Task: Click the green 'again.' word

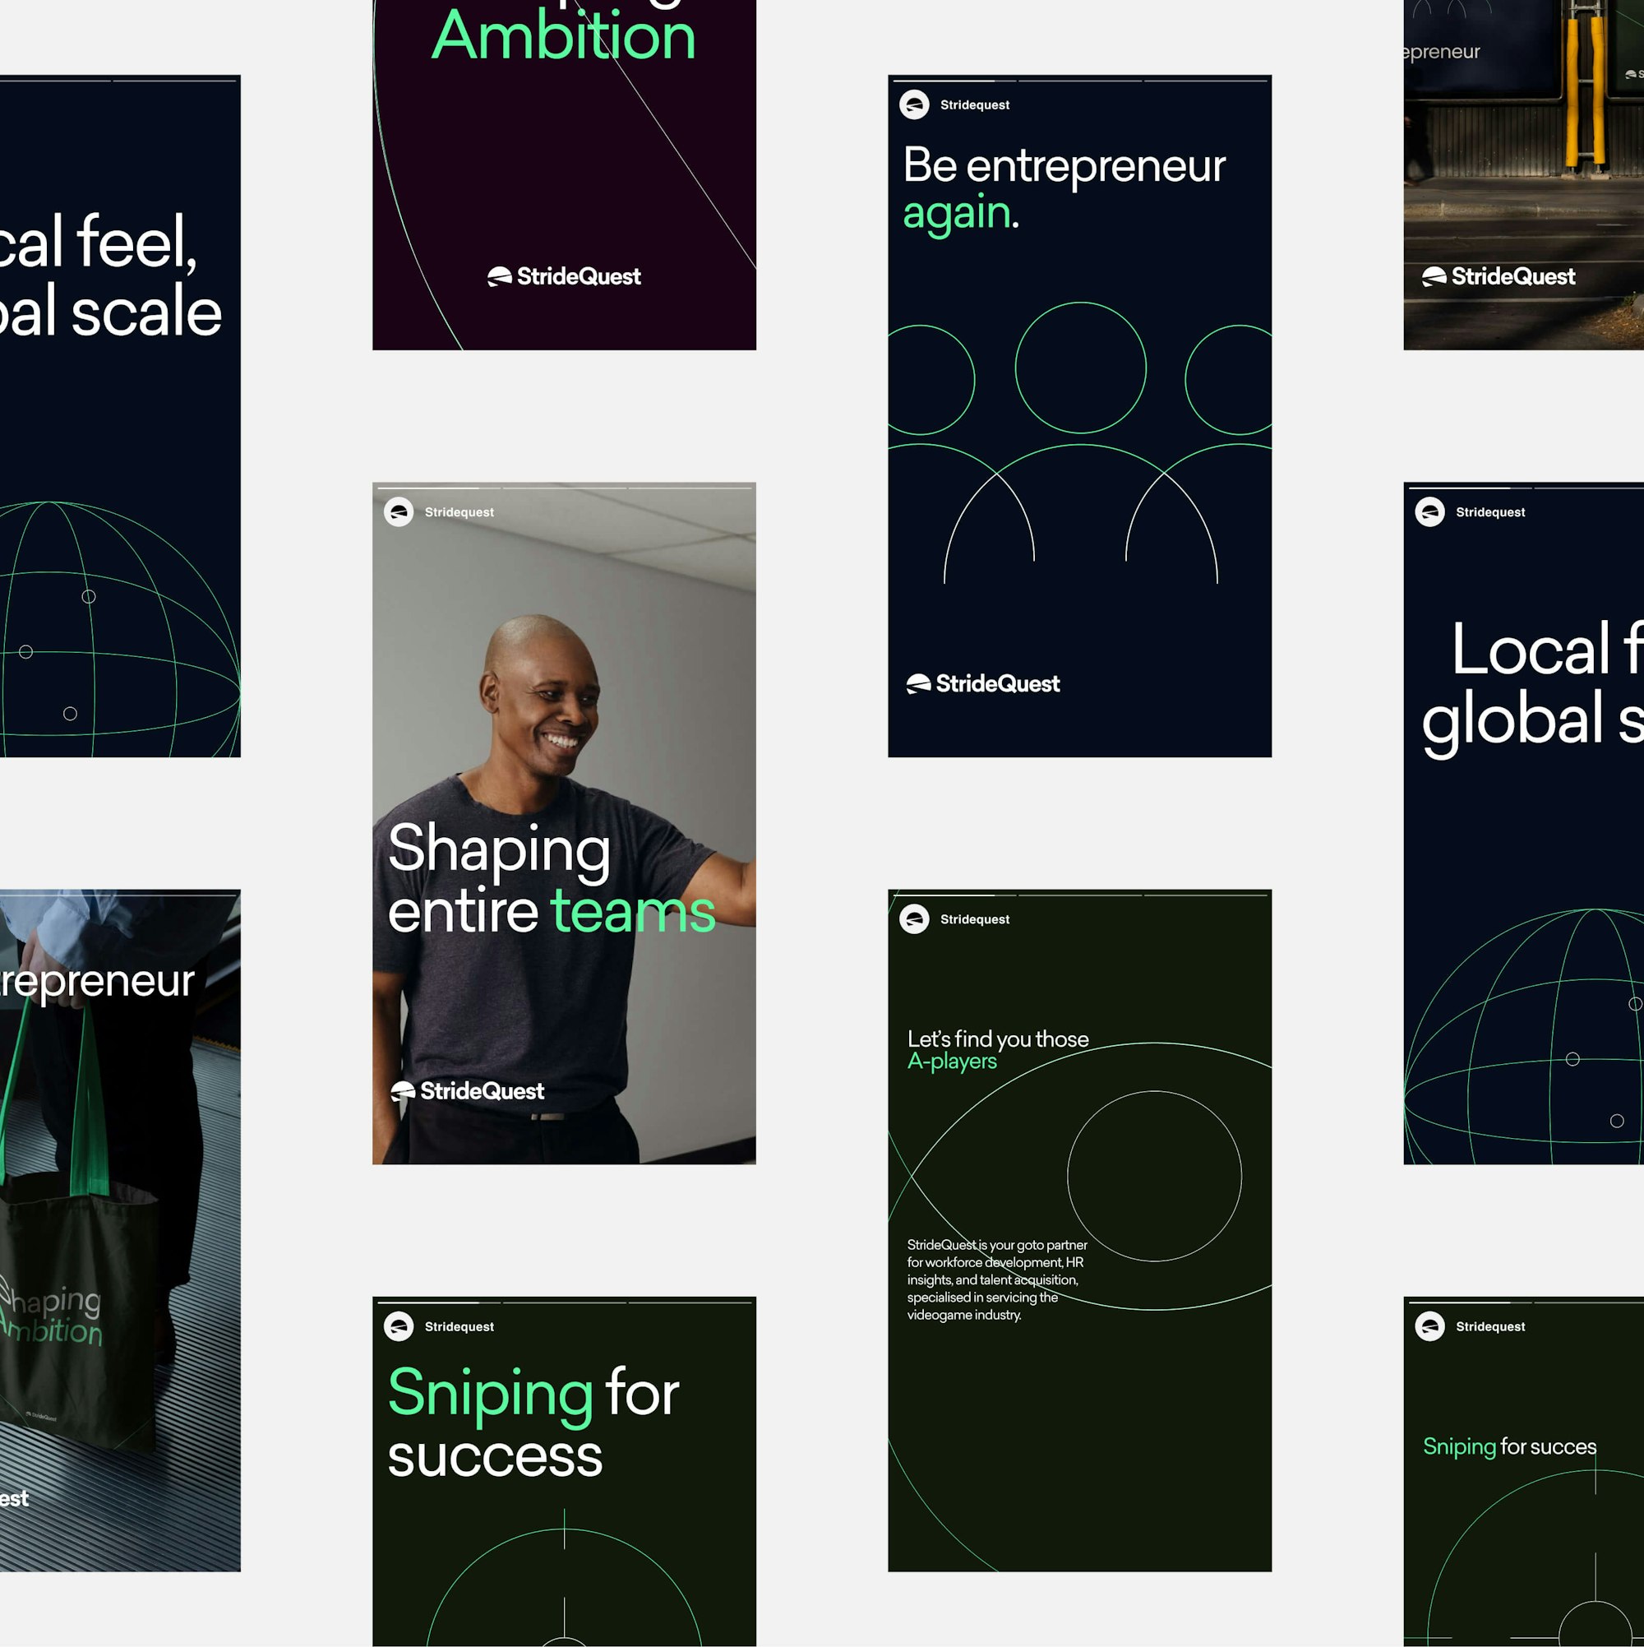Action: point(960,213)
